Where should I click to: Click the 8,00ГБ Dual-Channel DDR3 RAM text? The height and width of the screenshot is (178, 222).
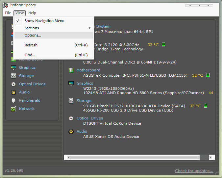coord(130,62)
